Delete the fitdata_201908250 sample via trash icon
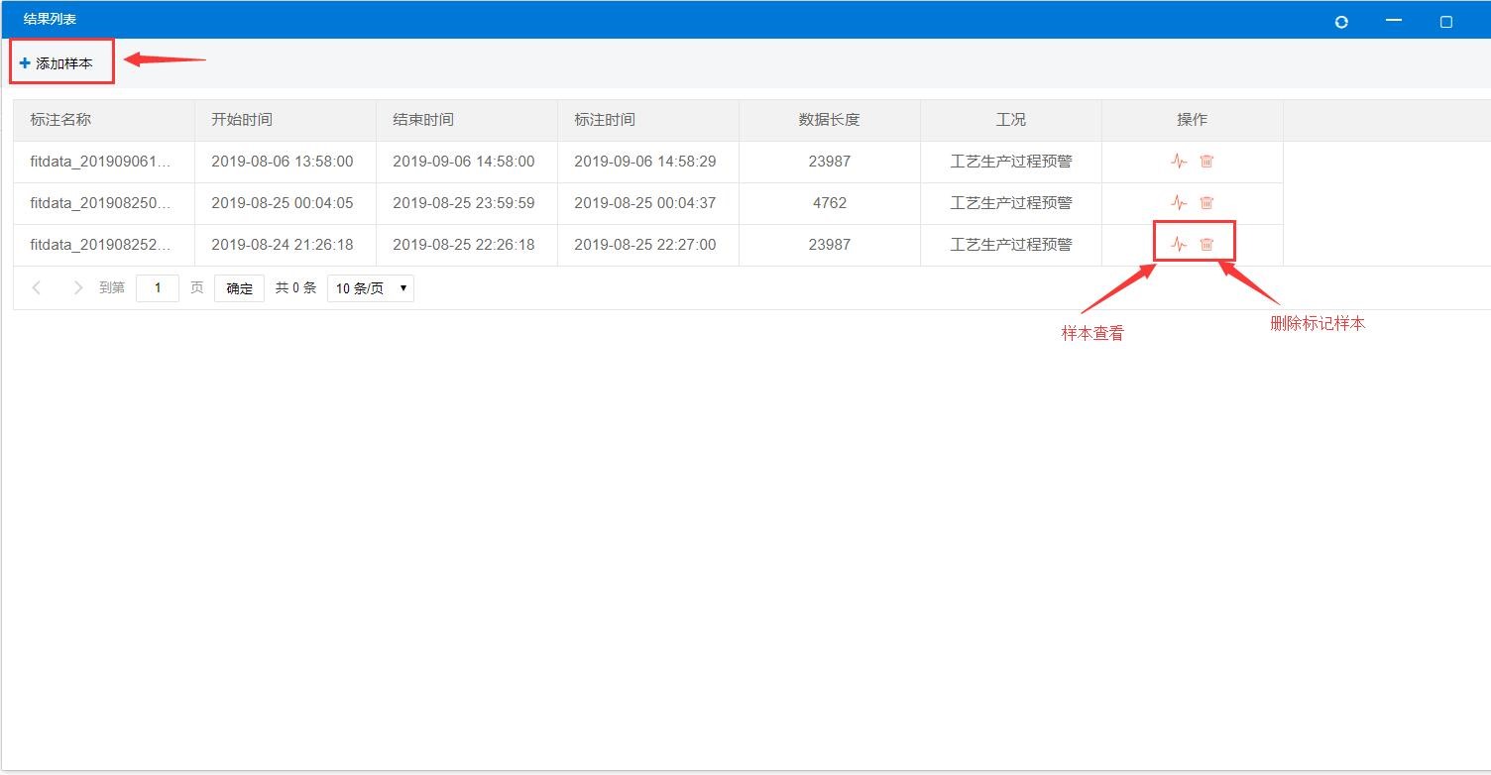 click(x=1206, y=203)
